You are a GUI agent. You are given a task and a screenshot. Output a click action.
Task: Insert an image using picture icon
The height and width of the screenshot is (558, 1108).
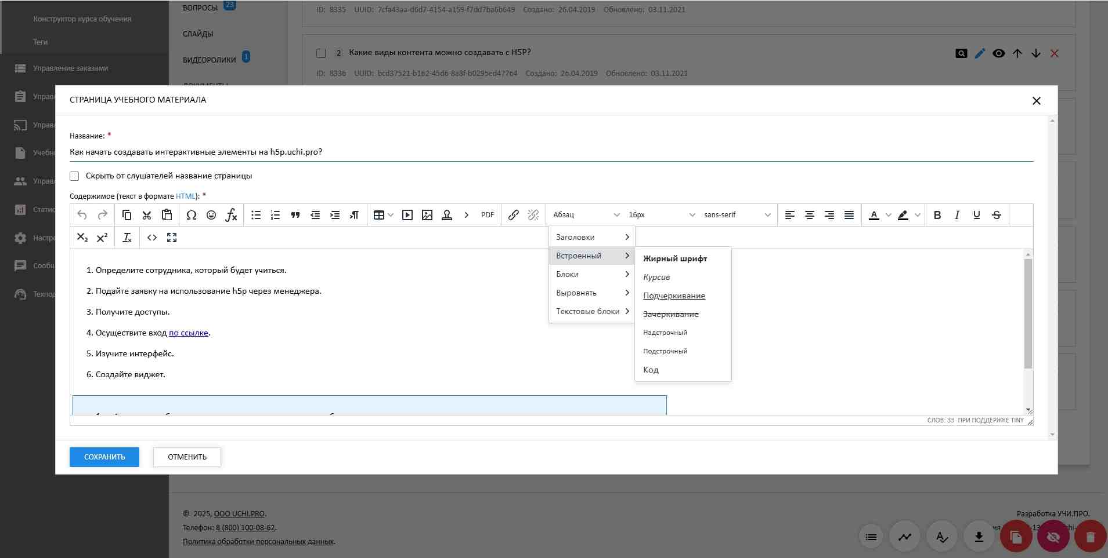427,215
